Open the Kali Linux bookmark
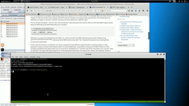The image size is (189, 106). (x=56, y=14)
